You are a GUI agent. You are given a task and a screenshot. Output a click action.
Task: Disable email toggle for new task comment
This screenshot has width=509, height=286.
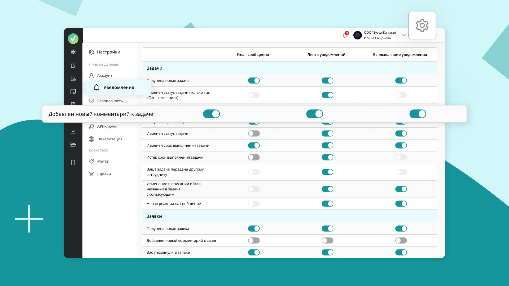coord(211,114)
